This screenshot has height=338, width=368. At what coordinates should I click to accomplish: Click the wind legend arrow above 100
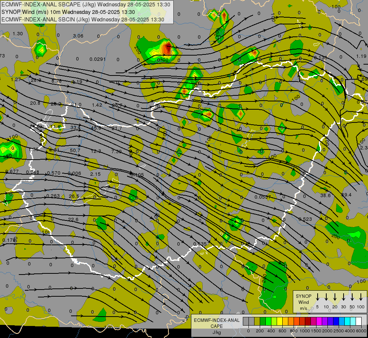pyautogui.click(x=361, y=297)
